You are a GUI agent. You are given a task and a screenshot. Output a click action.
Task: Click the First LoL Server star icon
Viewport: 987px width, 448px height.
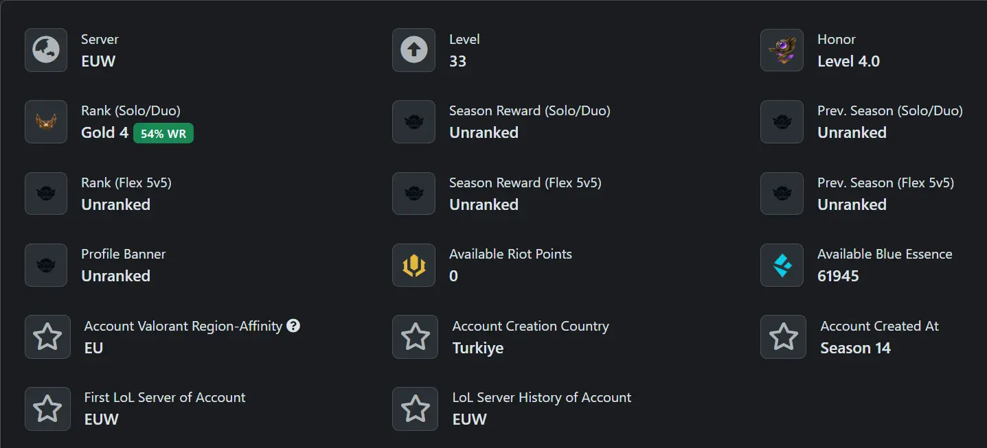[x=47, y=409]
